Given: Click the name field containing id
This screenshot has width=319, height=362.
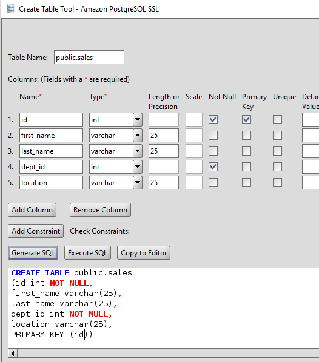Looking at the screenshot, I should tap(51, 120).
